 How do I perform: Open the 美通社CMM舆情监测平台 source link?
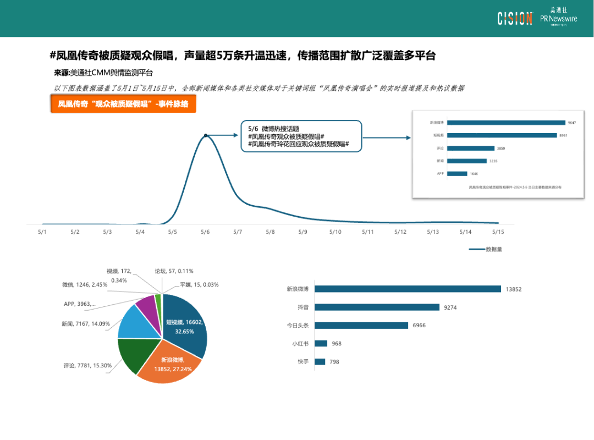[103, 71]
